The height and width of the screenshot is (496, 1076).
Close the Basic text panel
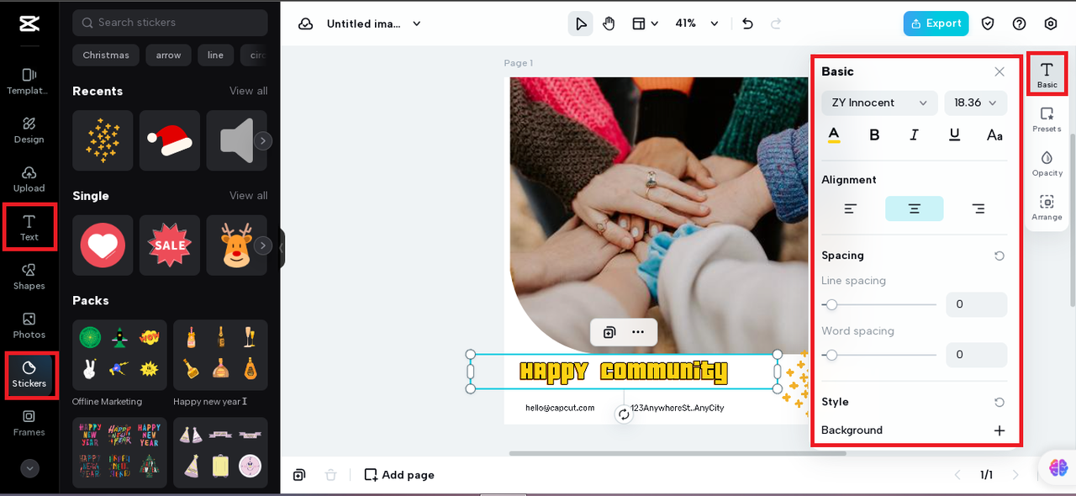(1000, 71)
